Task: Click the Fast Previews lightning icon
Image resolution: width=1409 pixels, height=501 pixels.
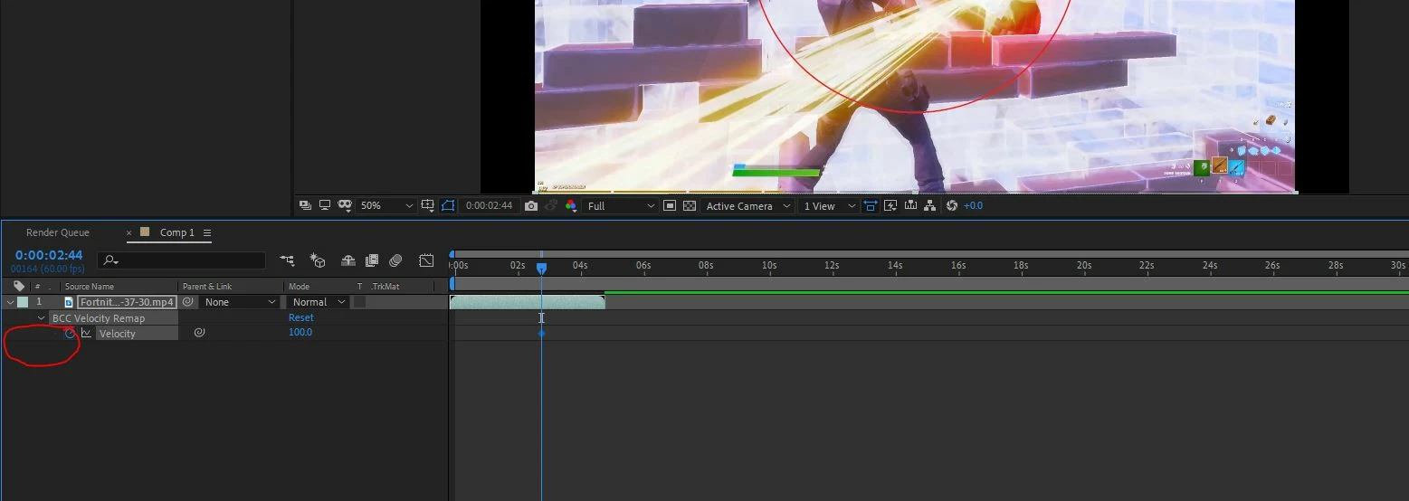Action: click(890, 206)
